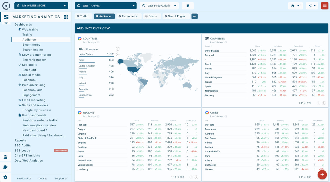
Task: Click calendar icon under Countries table title
Action: point(226,42)
